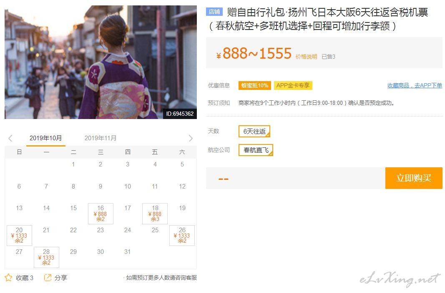Switch to 2019年11月 calendar tab
This screenshot has width=445, height=293.
click(101, 138)
